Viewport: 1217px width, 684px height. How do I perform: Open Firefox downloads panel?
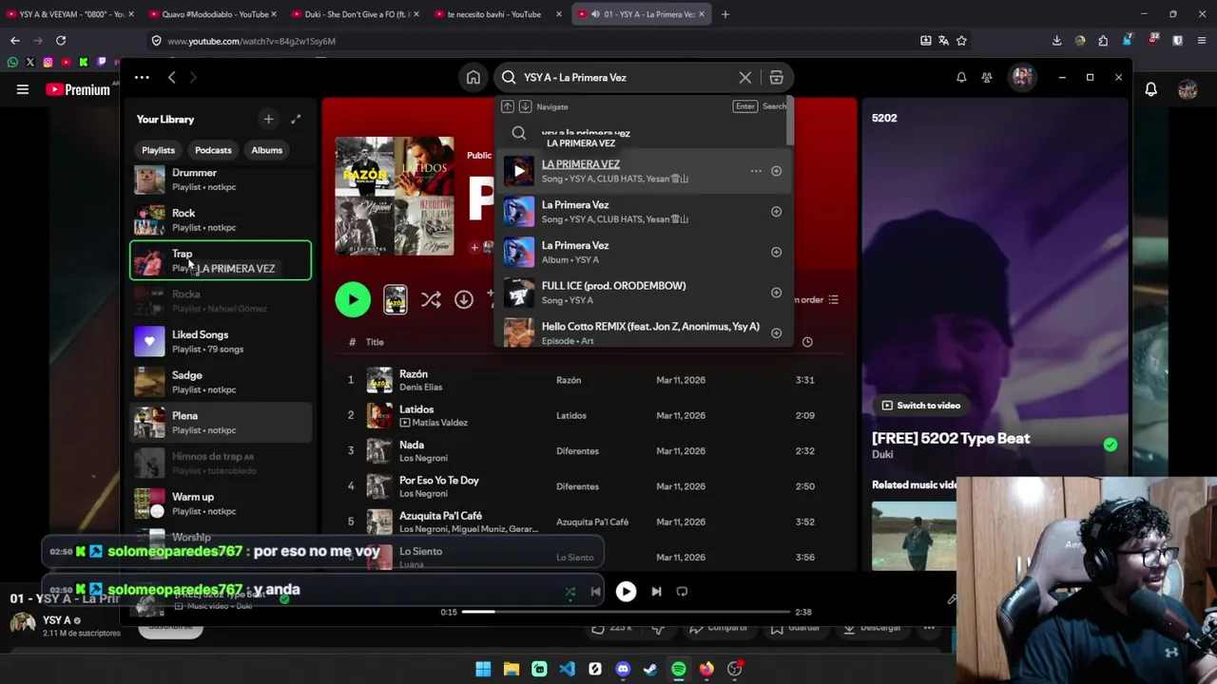pos(1056,41)
